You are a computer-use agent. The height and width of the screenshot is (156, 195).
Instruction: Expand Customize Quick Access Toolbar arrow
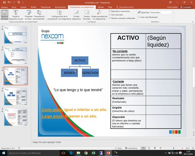tap(23, 2)
